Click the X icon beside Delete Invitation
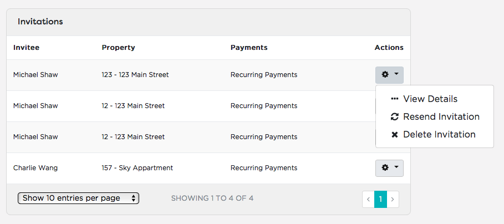Screen dimensions: 504x224 tap(394, 135)
